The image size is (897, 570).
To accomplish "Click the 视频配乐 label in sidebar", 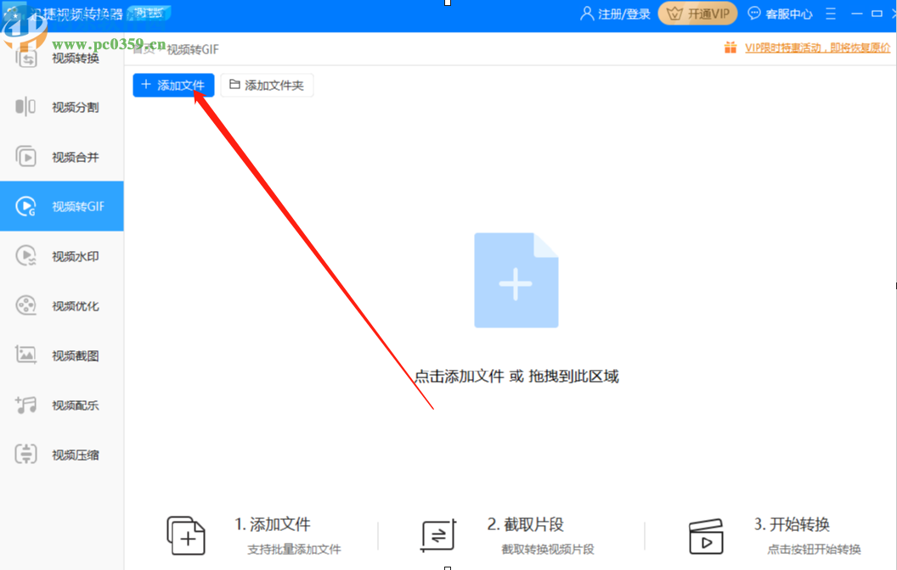I will [76, 405].
